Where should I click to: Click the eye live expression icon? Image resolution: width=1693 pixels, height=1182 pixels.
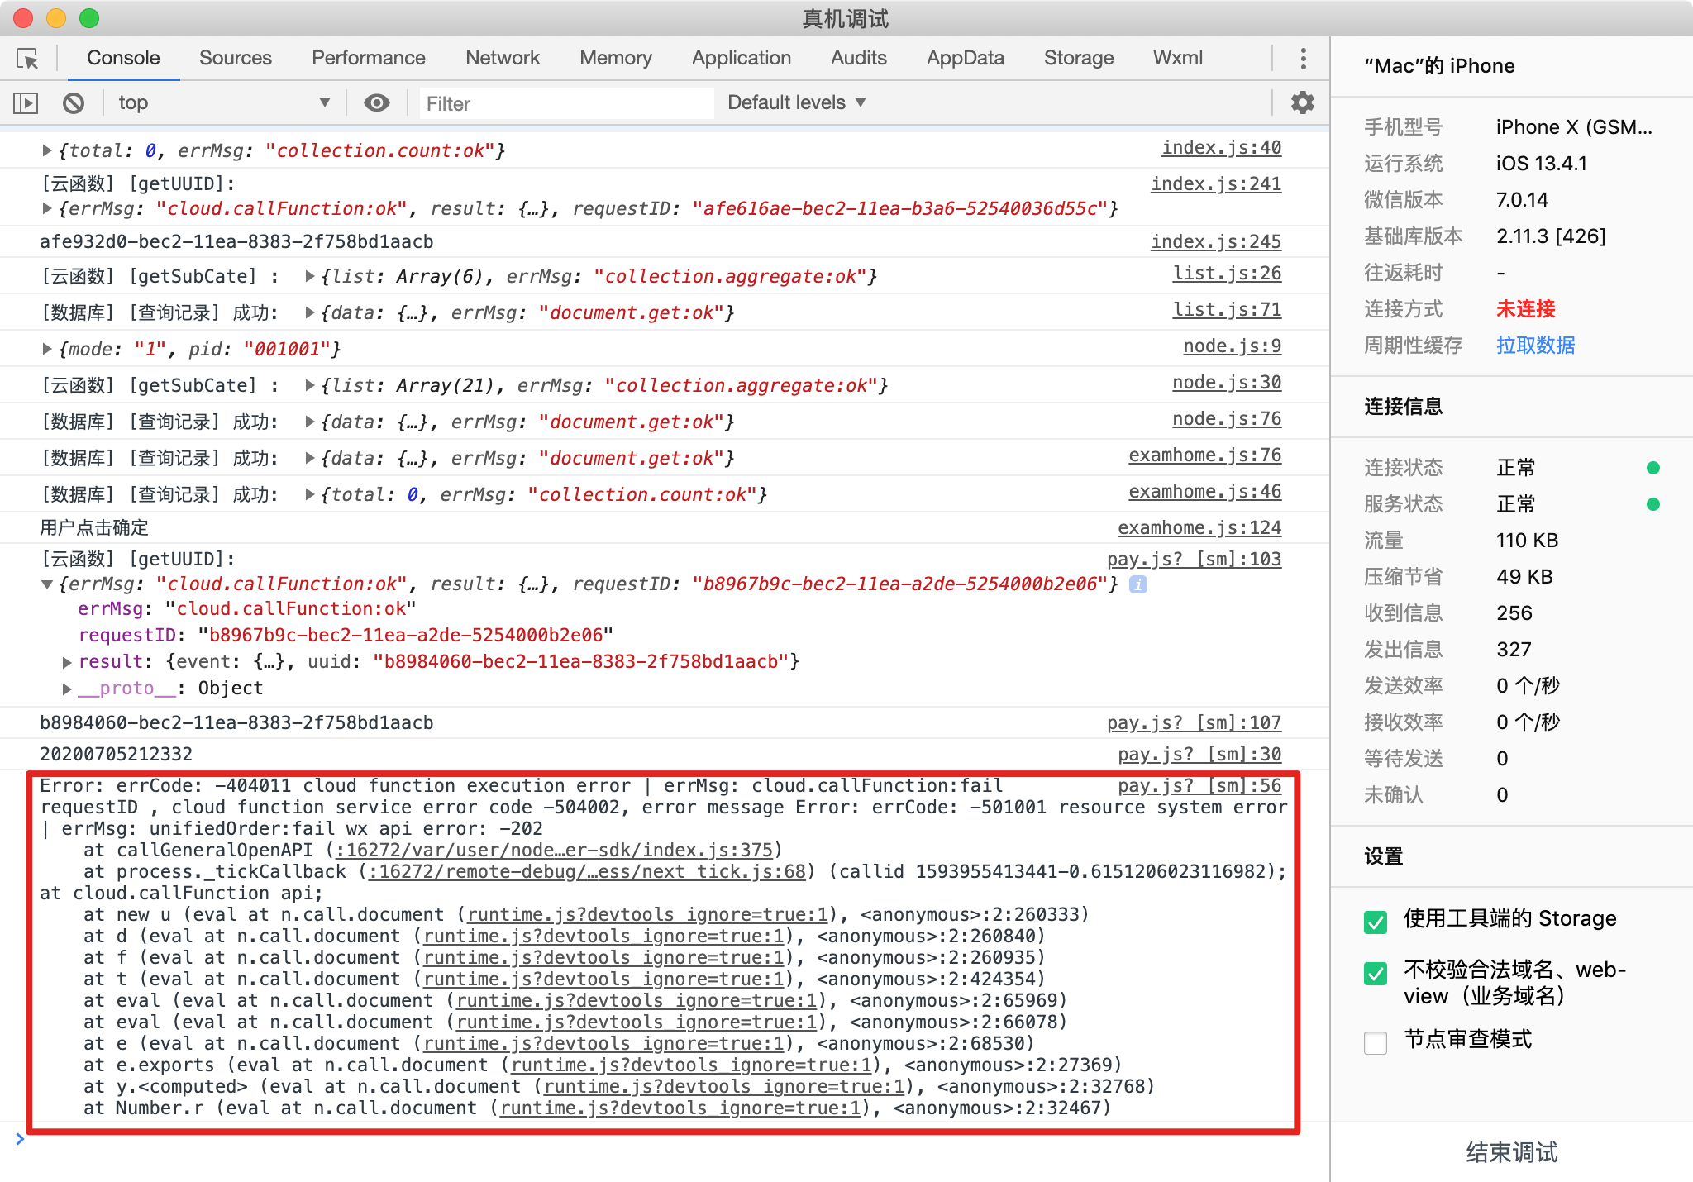(x=377, y=103)
